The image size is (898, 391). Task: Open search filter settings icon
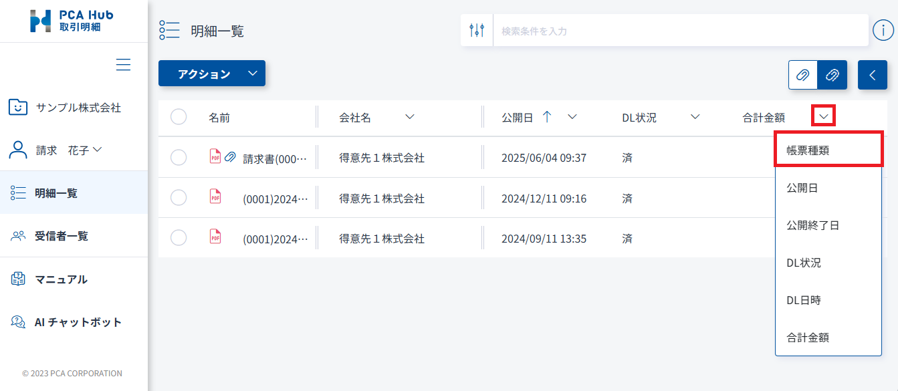[x=477, y=30]
